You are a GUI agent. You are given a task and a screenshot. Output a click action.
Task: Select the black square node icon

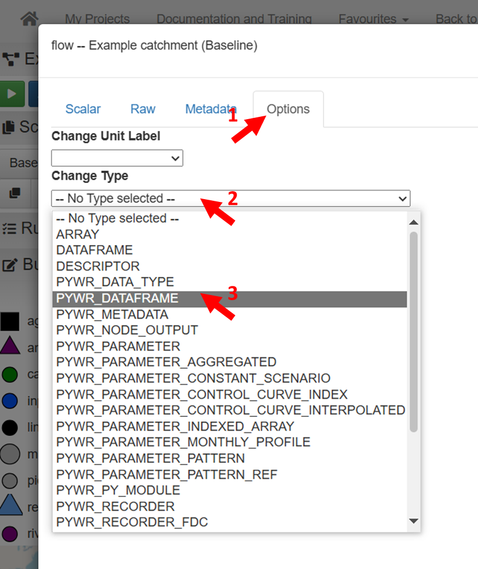pos(10,322)
